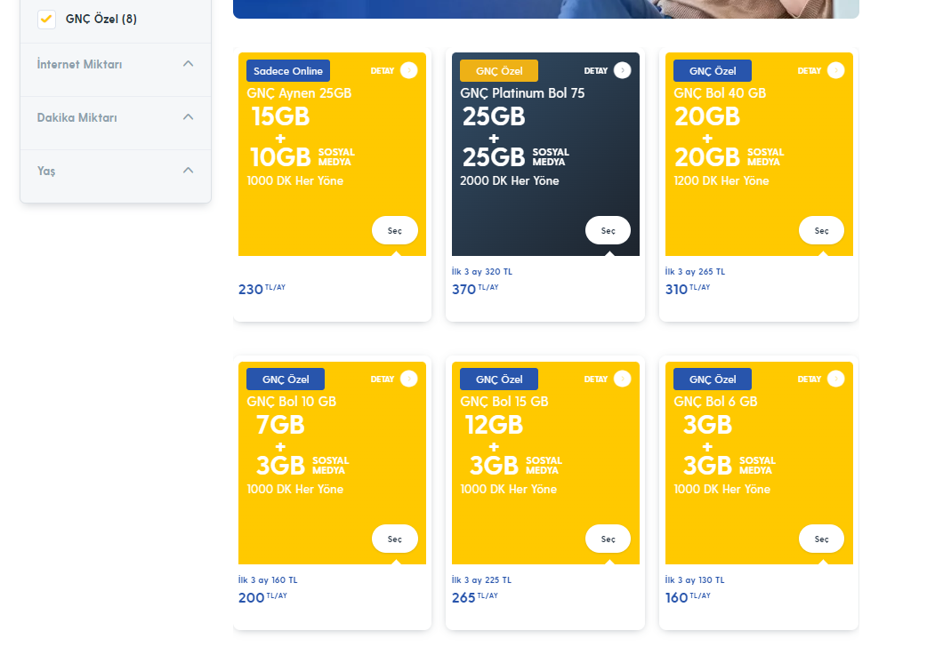
Task: Choose Seç for GNÇ Bol 10 GB plan
Action: 394,539
